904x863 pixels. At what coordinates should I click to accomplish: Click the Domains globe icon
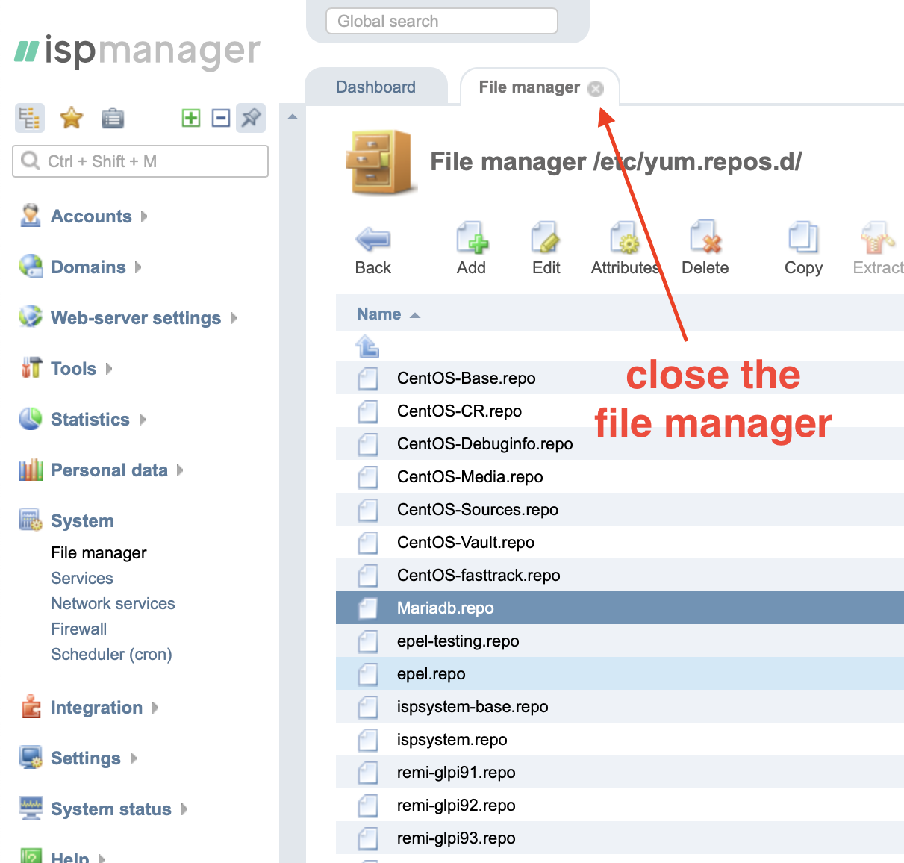[31, 266]
